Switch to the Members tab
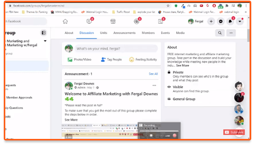 148,33
